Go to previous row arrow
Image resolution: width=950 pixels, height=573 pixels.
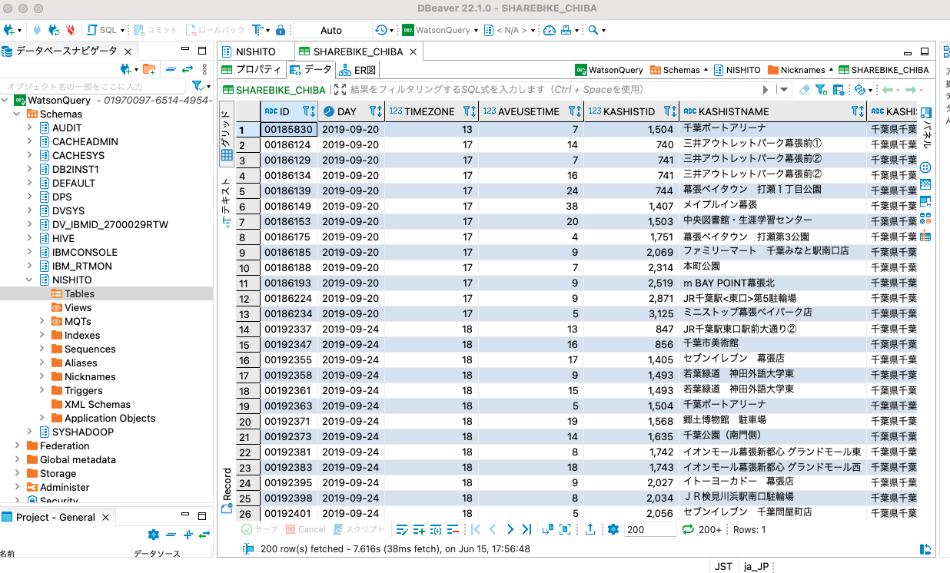[493, 529]
